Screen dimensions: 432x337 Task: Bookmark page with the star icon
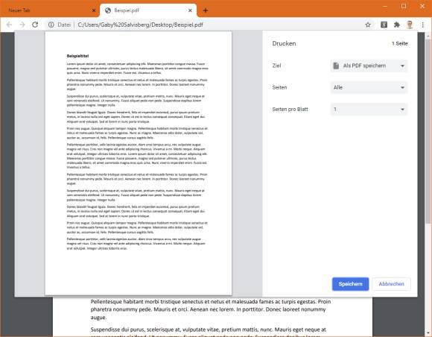[x=368, y=25]
